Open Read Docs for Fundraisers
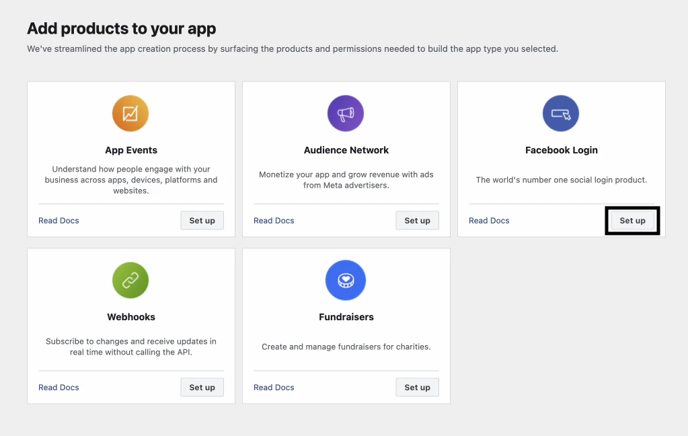 (x=274, y=387)
